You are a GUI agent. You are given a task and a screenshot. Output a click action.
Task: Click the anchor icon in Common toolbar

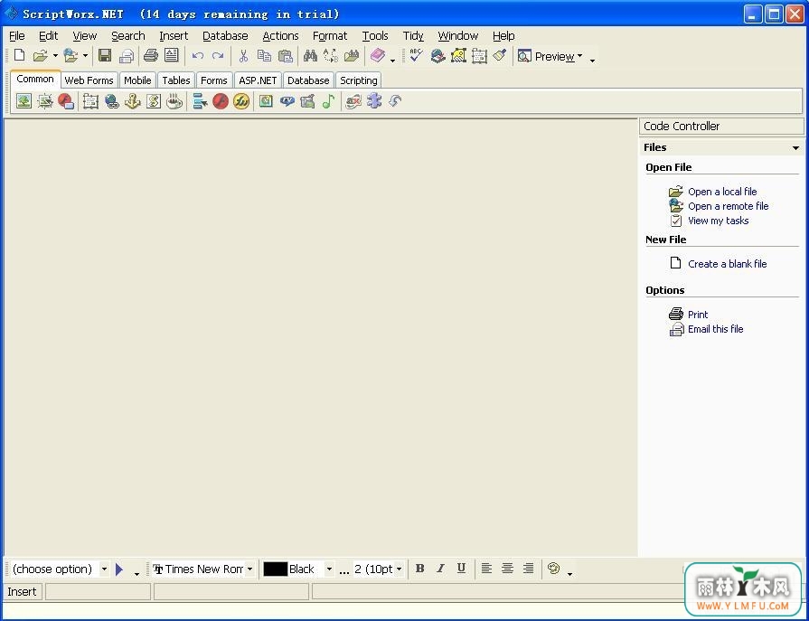133,101
